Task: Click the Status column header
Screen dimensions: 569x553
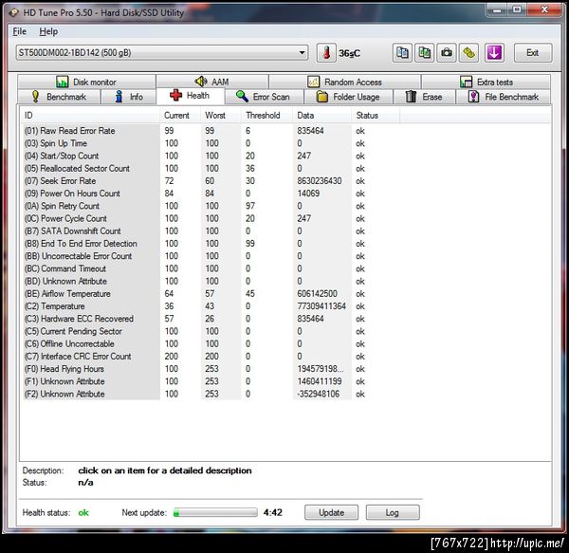Action: pyautogui.click(x=376, y=116)
